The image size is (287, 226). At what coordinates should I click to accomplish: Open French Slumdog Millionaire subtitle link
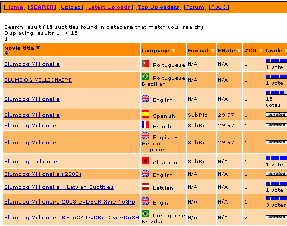(x=32, y=126)
